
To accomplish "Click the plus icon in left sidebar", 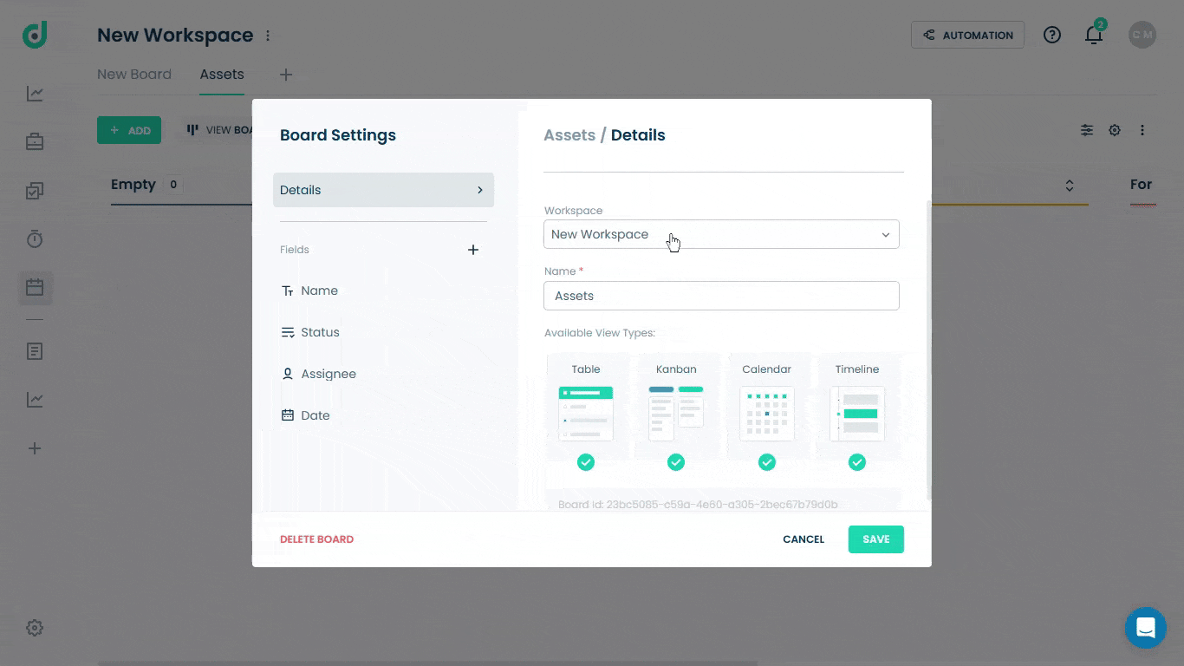I will [35, 448].
